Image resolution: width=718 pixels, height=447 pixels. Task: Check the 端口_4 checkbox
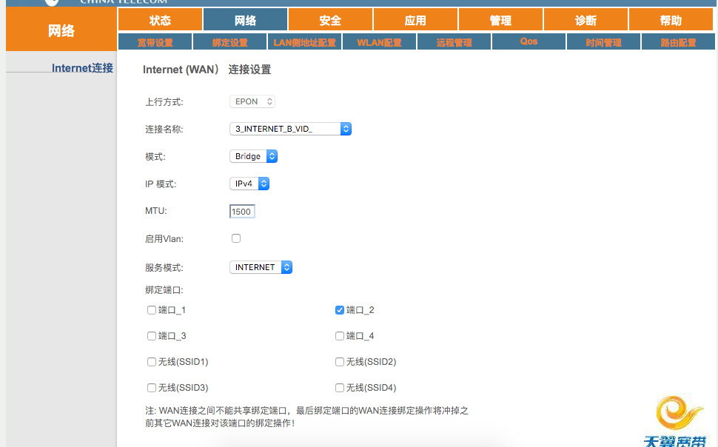coord(339,336)
